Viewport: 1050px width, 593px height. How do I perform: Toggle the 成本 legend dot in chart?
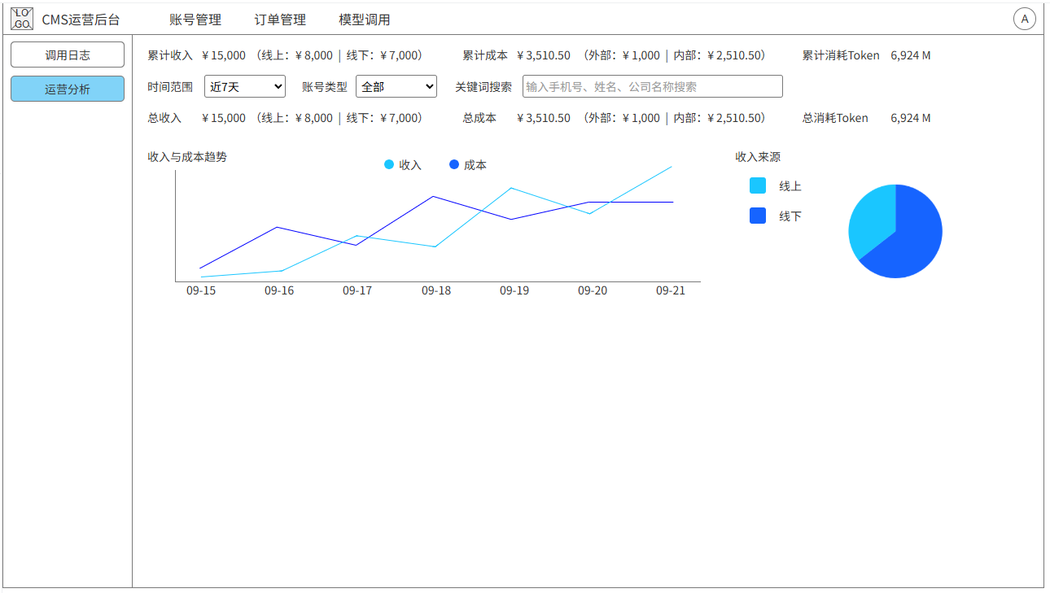coord(454,165)
